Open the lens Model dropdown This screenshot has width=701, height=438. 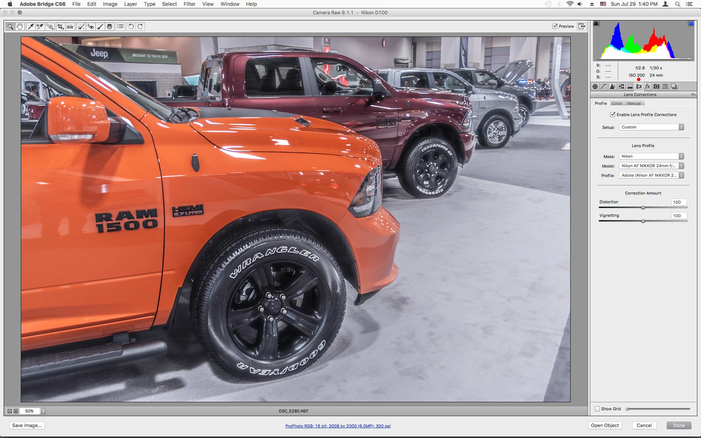(651, 166)
